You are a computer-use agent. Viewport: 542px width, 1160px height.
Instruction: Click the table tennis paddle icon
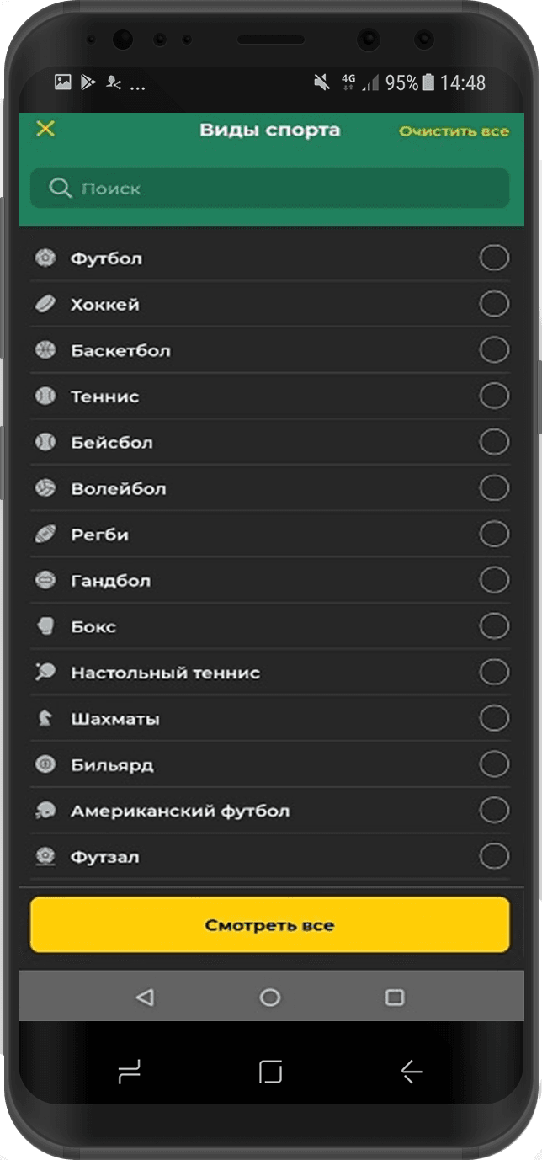point(45,673)
